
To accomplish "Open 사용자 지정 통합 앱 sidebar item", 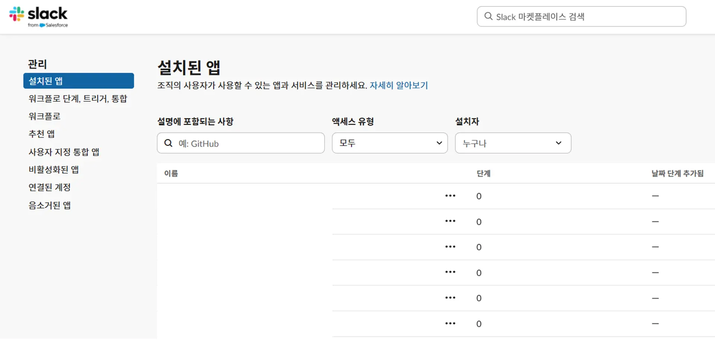I will [64, 152].
